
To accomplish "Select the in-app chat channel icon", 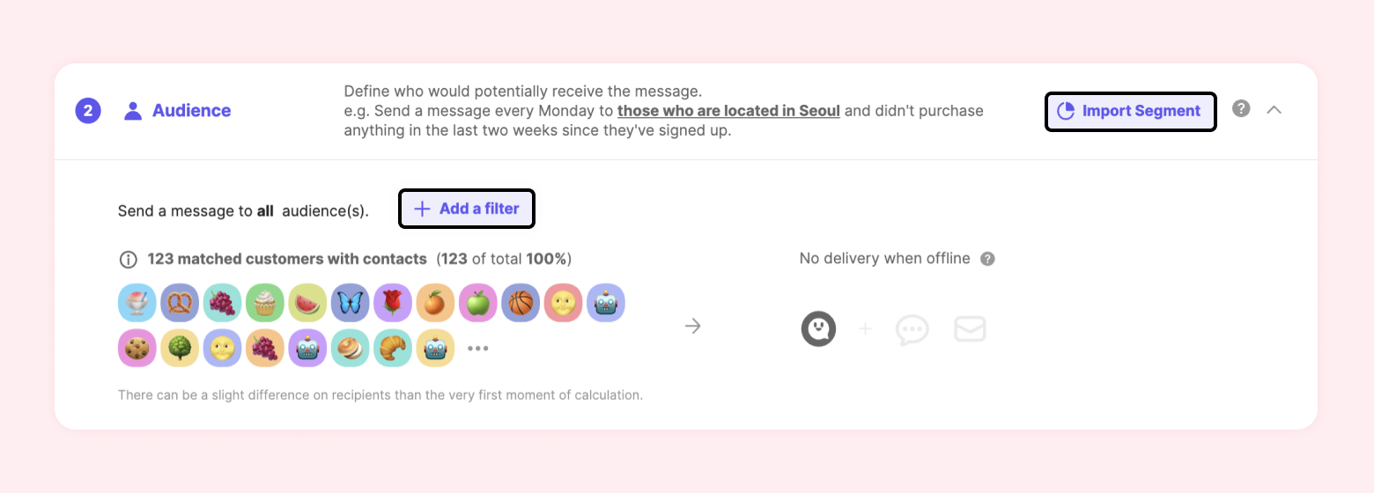I will pos(817,329).
